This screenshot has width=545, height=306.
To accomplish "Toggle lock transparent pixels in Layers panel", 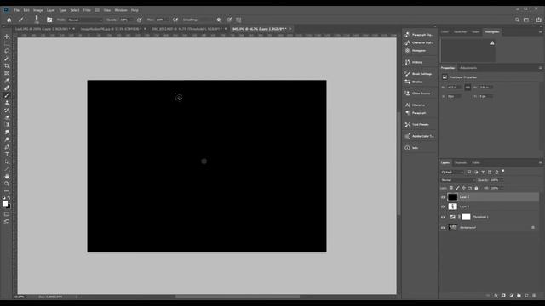I will (451, 188).
